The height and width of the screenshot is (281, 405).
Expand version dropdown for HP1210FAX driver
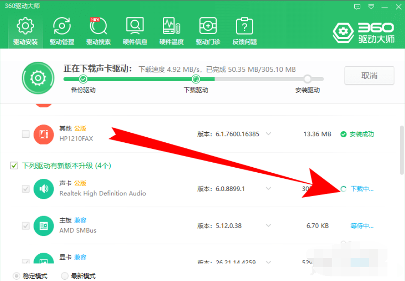(268, 134)
